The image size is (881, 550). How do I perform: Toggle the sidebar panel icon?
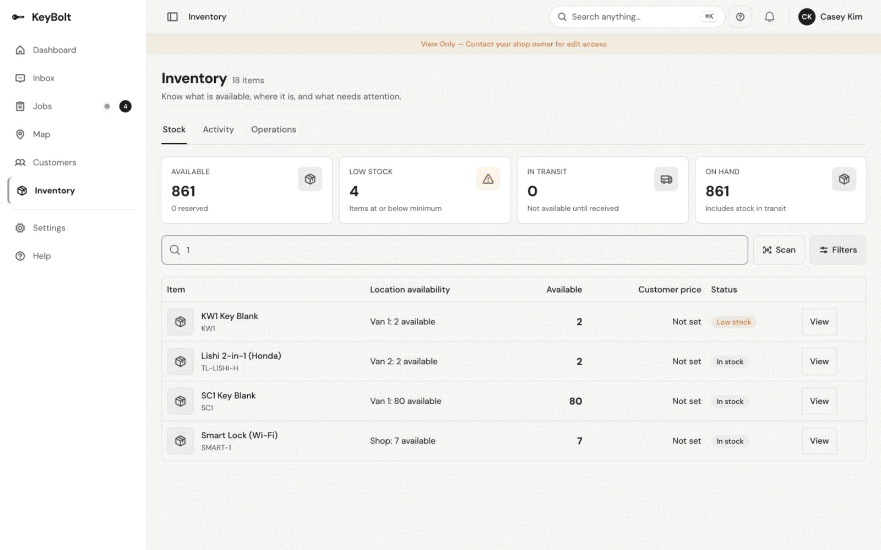tap(172, 17)
